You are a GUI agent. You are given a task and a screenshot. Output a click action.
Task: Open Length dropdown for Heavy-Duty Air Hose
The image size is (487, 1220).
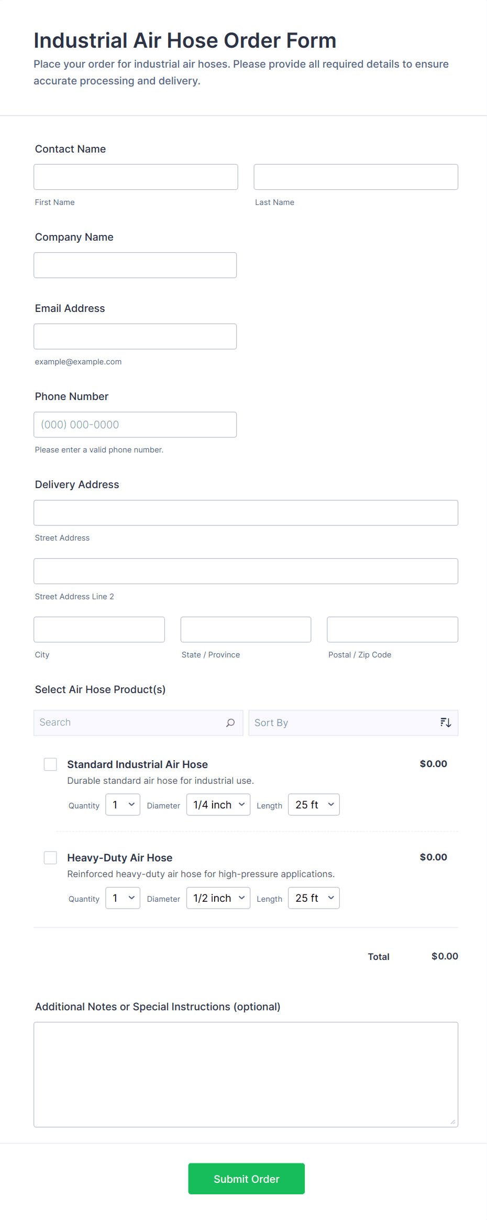pos(314,898)
